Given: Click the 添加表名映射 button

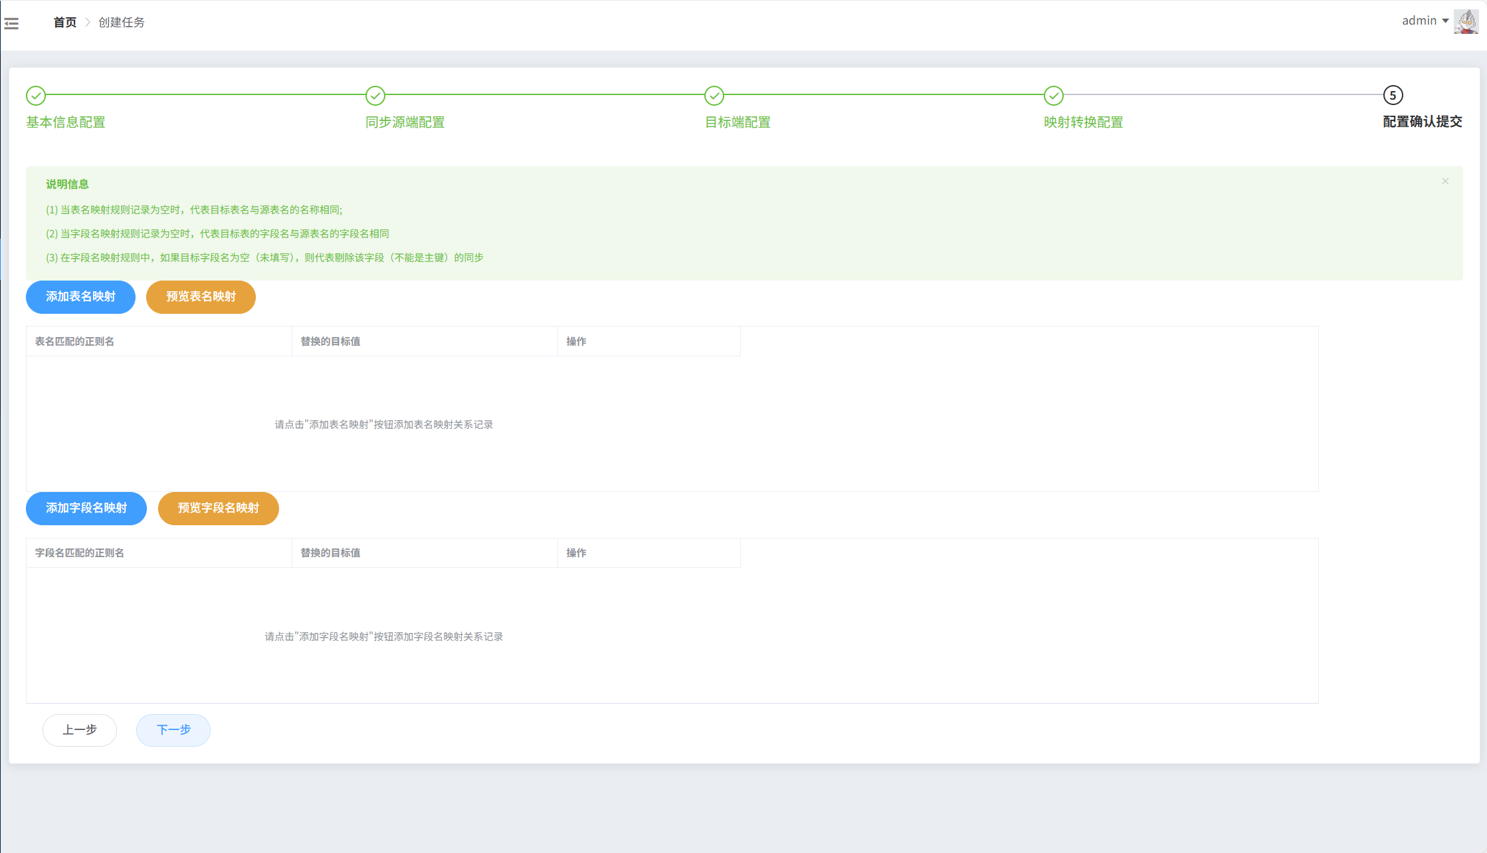Looking at the screenshot, I should coord(80,297).
